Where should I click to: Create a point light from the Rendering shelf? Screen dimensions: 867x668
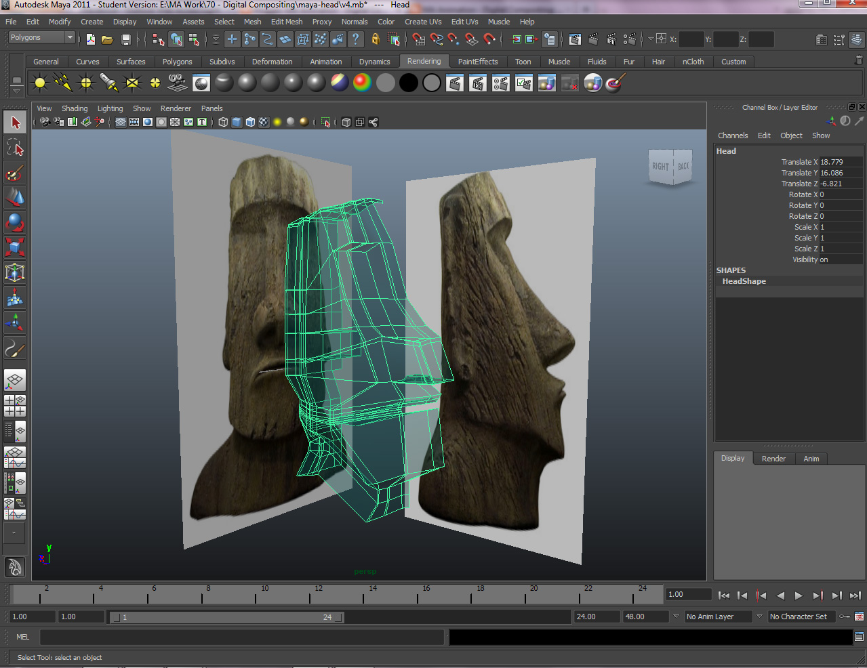click(85, 82)
